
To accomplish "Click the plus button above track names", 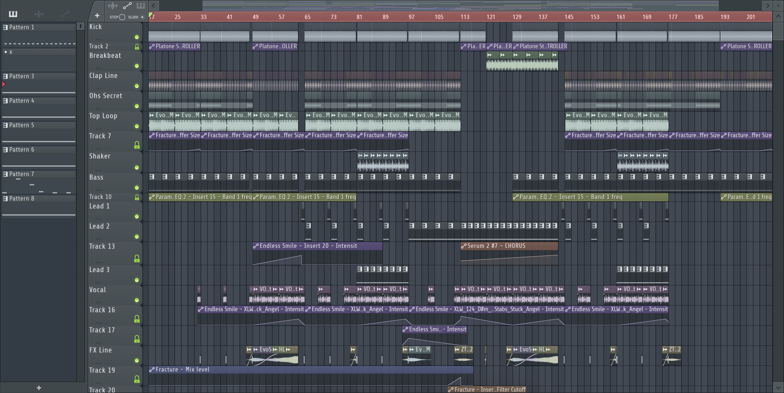I will (x=97, y=15).
